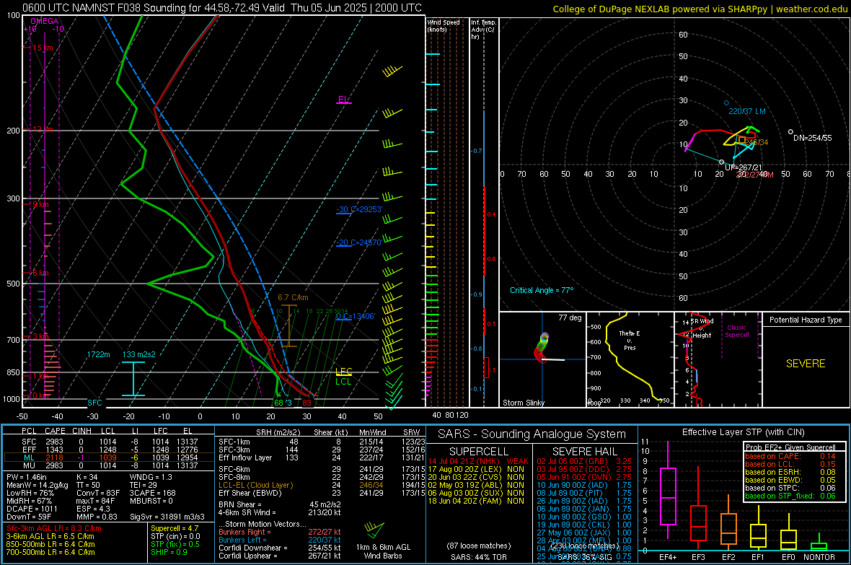Click the 'CAPE' column header in parcel table
851x565 pixels.
[x=55, y=431]
